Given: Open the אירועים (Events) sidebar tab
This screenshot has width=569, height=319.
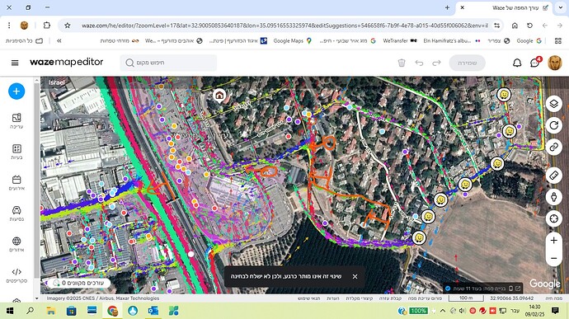Looking at the screenshot, I should pos(16,183).
